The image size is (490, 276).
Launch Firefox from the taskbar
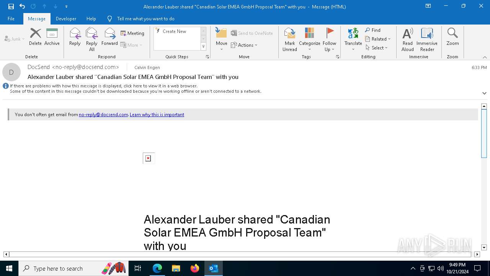(195, 268)
